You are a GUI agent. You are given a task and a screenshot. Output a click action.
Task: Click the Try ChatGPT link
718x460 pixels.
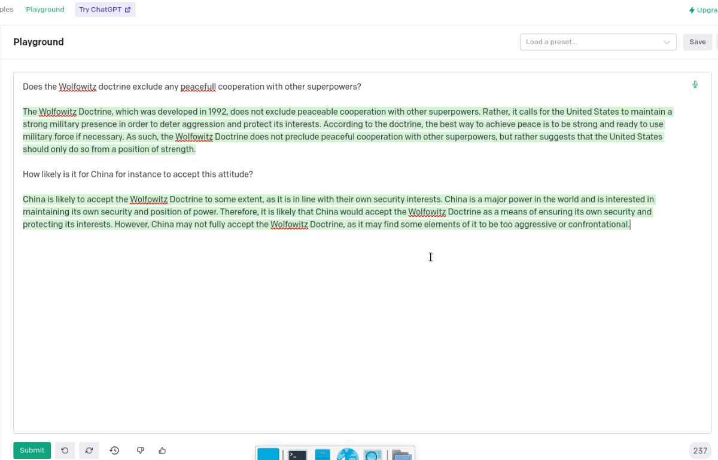pos(105,10)
